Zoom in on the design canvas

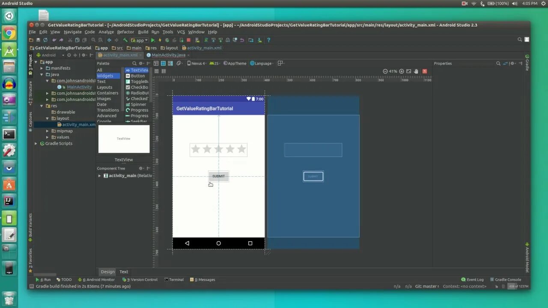click(x=402, y=71)
